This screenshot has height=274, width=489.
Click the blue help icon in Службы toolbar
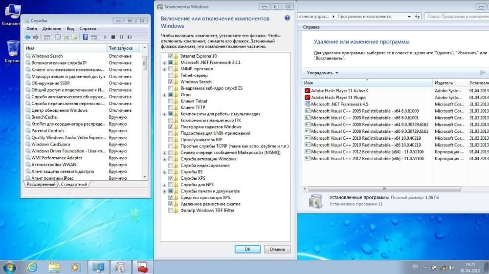[x=86, y=37]
